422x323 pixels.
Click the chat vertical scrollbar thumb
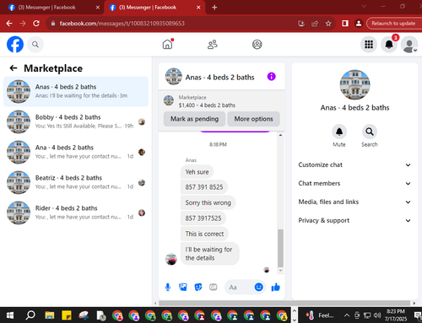pos(280,248)
